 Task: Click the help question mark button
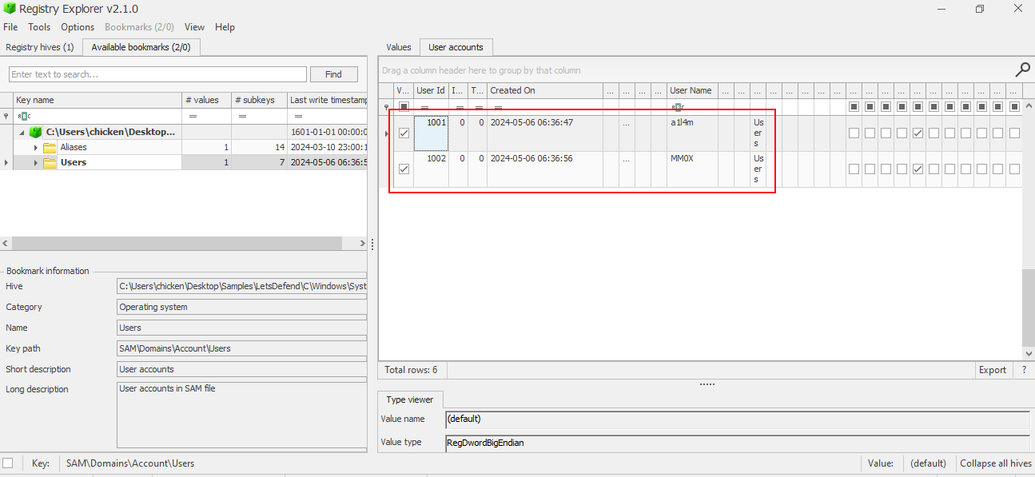click(x=1023, y=370)
